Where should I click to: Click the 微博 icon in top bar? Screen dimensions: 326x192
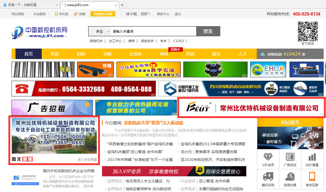(x=76, y=14)
